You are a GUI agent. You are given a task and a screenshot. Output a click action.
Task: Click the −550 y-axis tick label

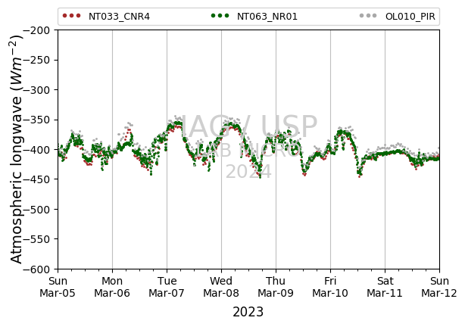coord(36,239)
